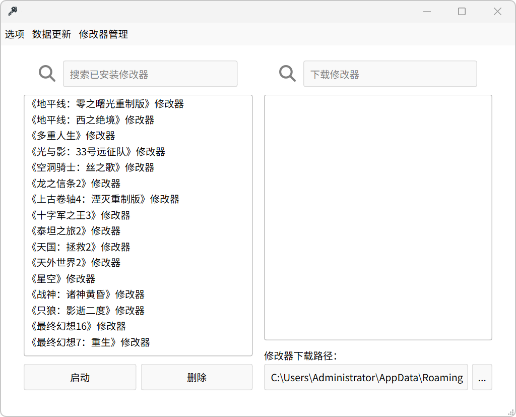Viewport: 516px width, 417px height.
Task: Select 《上古卷轴4：湮灭重制版》修改器
Action: 138,199
